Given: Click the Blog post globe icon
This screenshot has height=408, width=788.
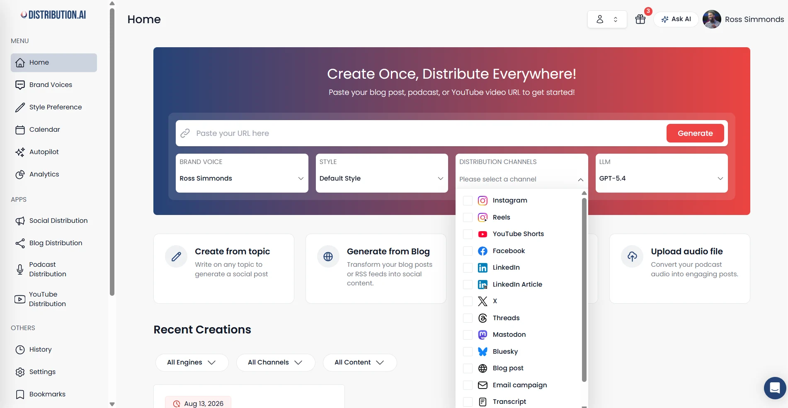Looking at the screenshot, I should click(482, 368).
